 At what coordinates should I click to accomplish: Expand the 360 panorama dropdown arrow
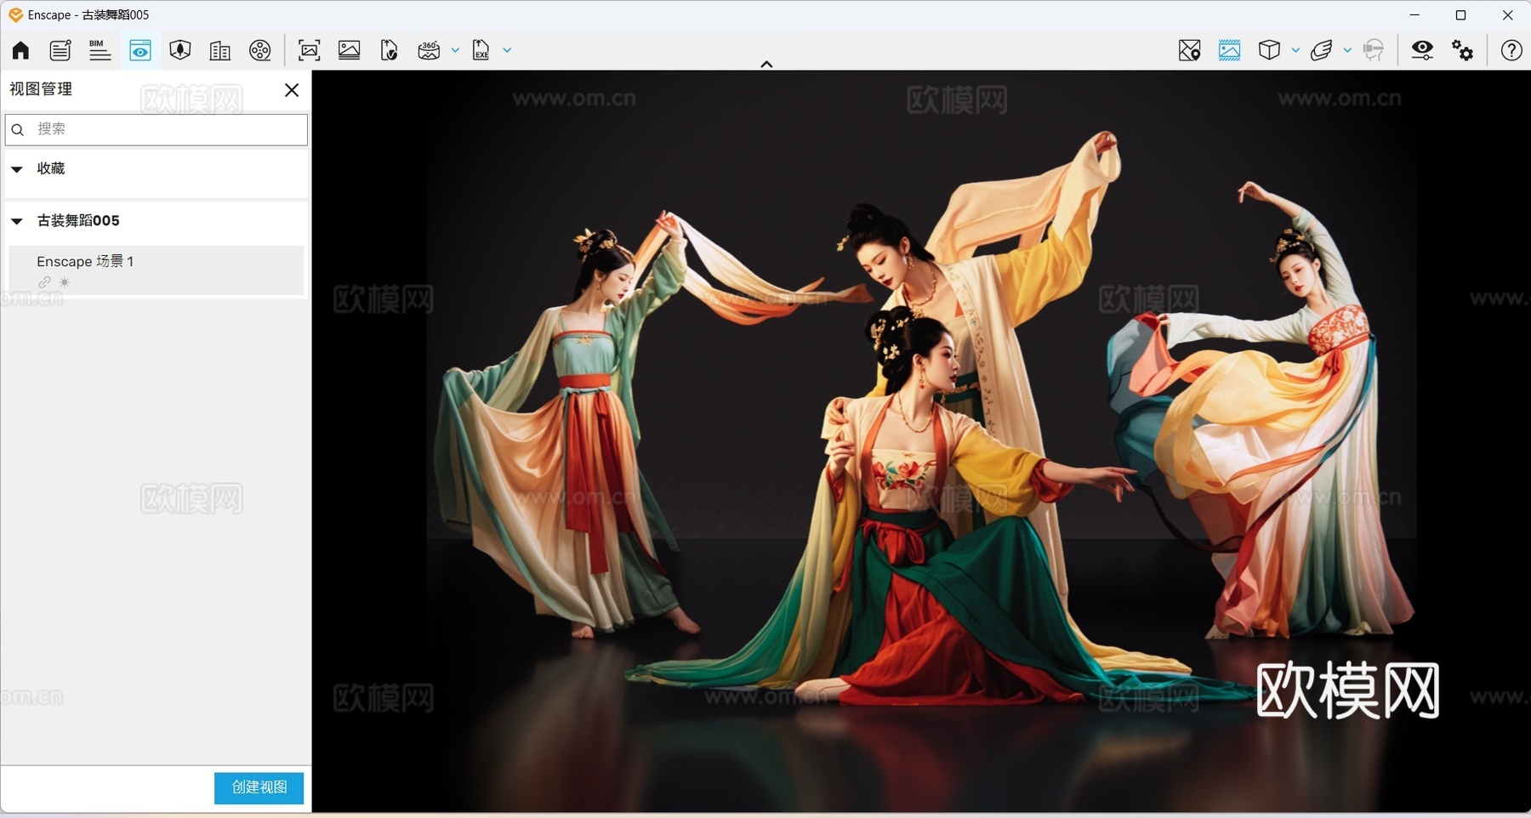[455, 51]
